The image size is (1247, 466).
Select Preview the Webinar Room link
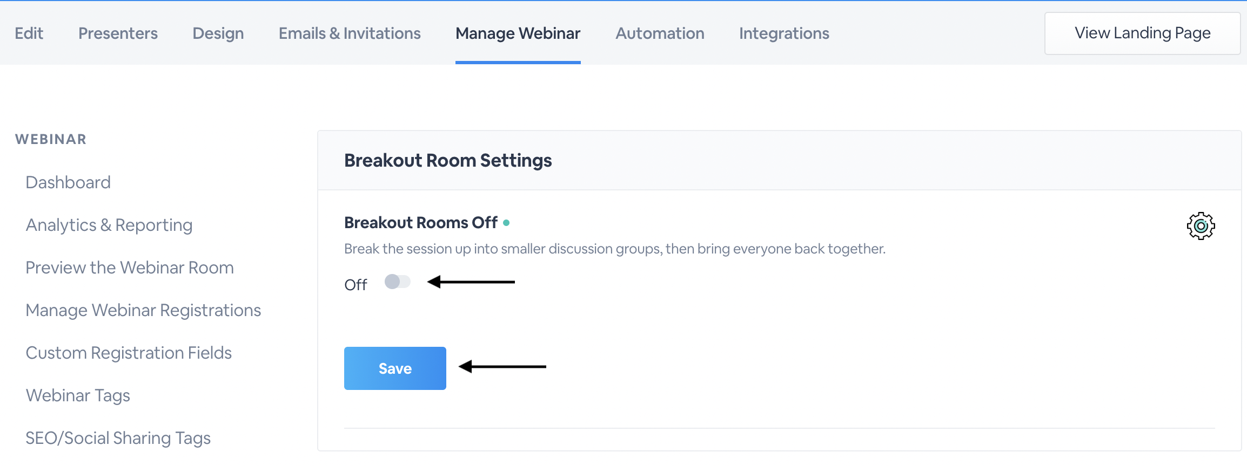coord(130,268)
